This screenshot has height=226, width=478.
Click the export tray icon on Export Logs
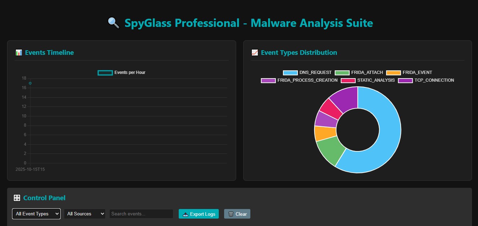point(185,214)
